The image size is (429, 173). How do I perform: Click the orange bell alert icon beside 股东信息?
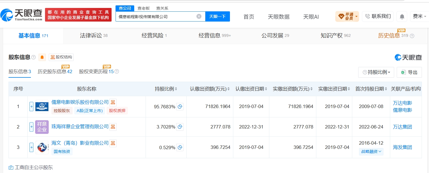click(x=42, y=57)
